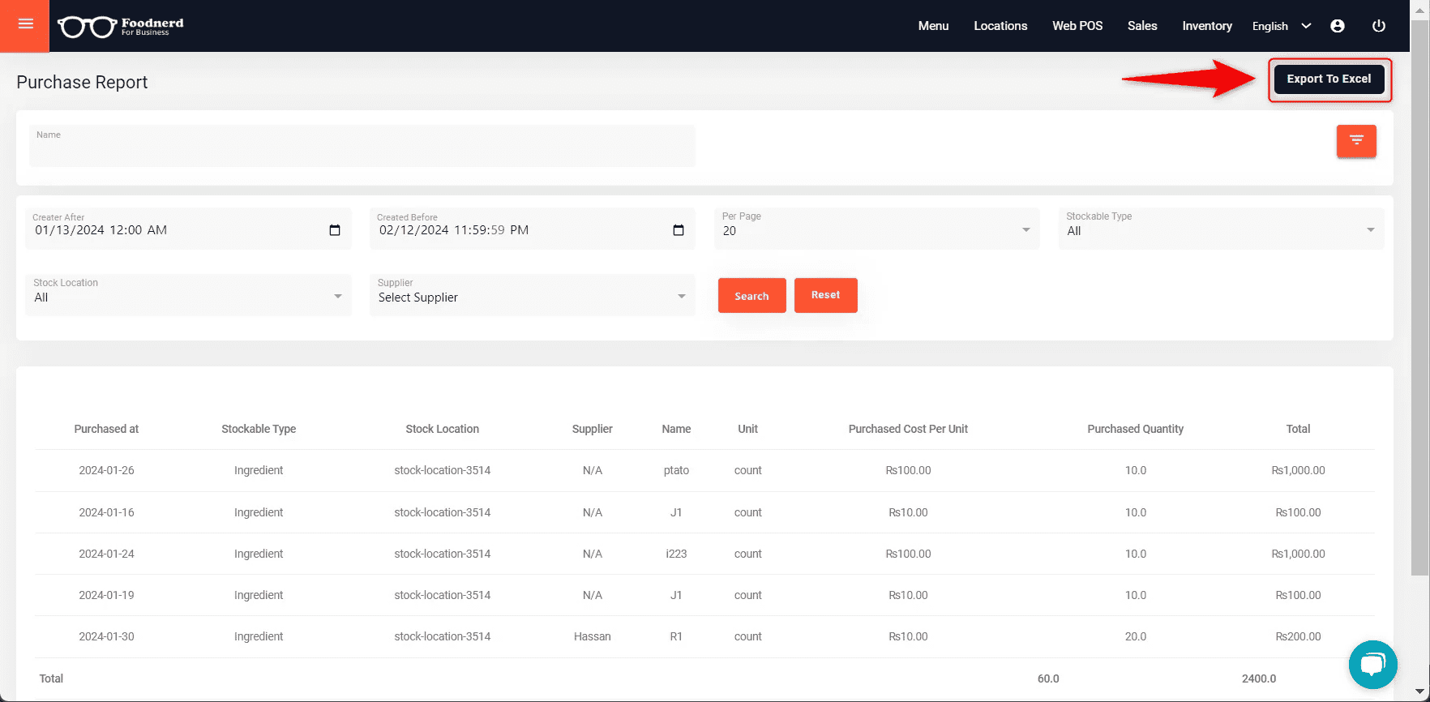Viewport: 1430px width, 702px height.
Task: Open the hamburger side menu
Action: click(25, 24)
